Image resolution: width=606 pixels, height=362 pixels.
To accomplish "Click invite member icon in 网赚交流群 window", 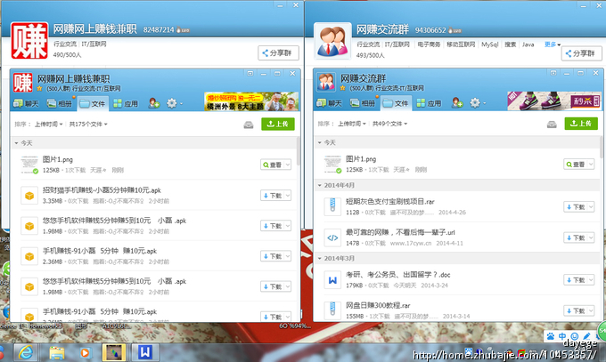I will click(457, 102).
